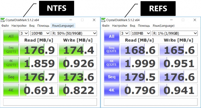This screenshot has height=108, width=201.
Task: Start green 4K test in NTFS window
Action: point(11,90)
